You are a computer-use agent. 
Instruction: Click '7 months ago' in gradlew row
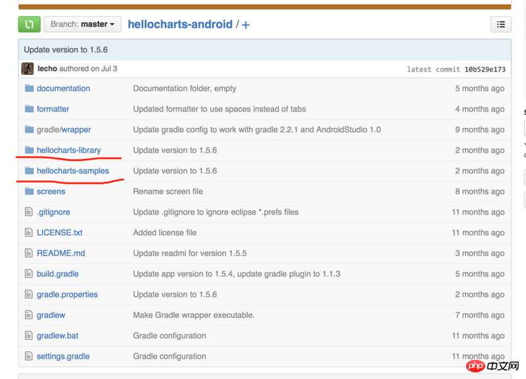(480, 315)
